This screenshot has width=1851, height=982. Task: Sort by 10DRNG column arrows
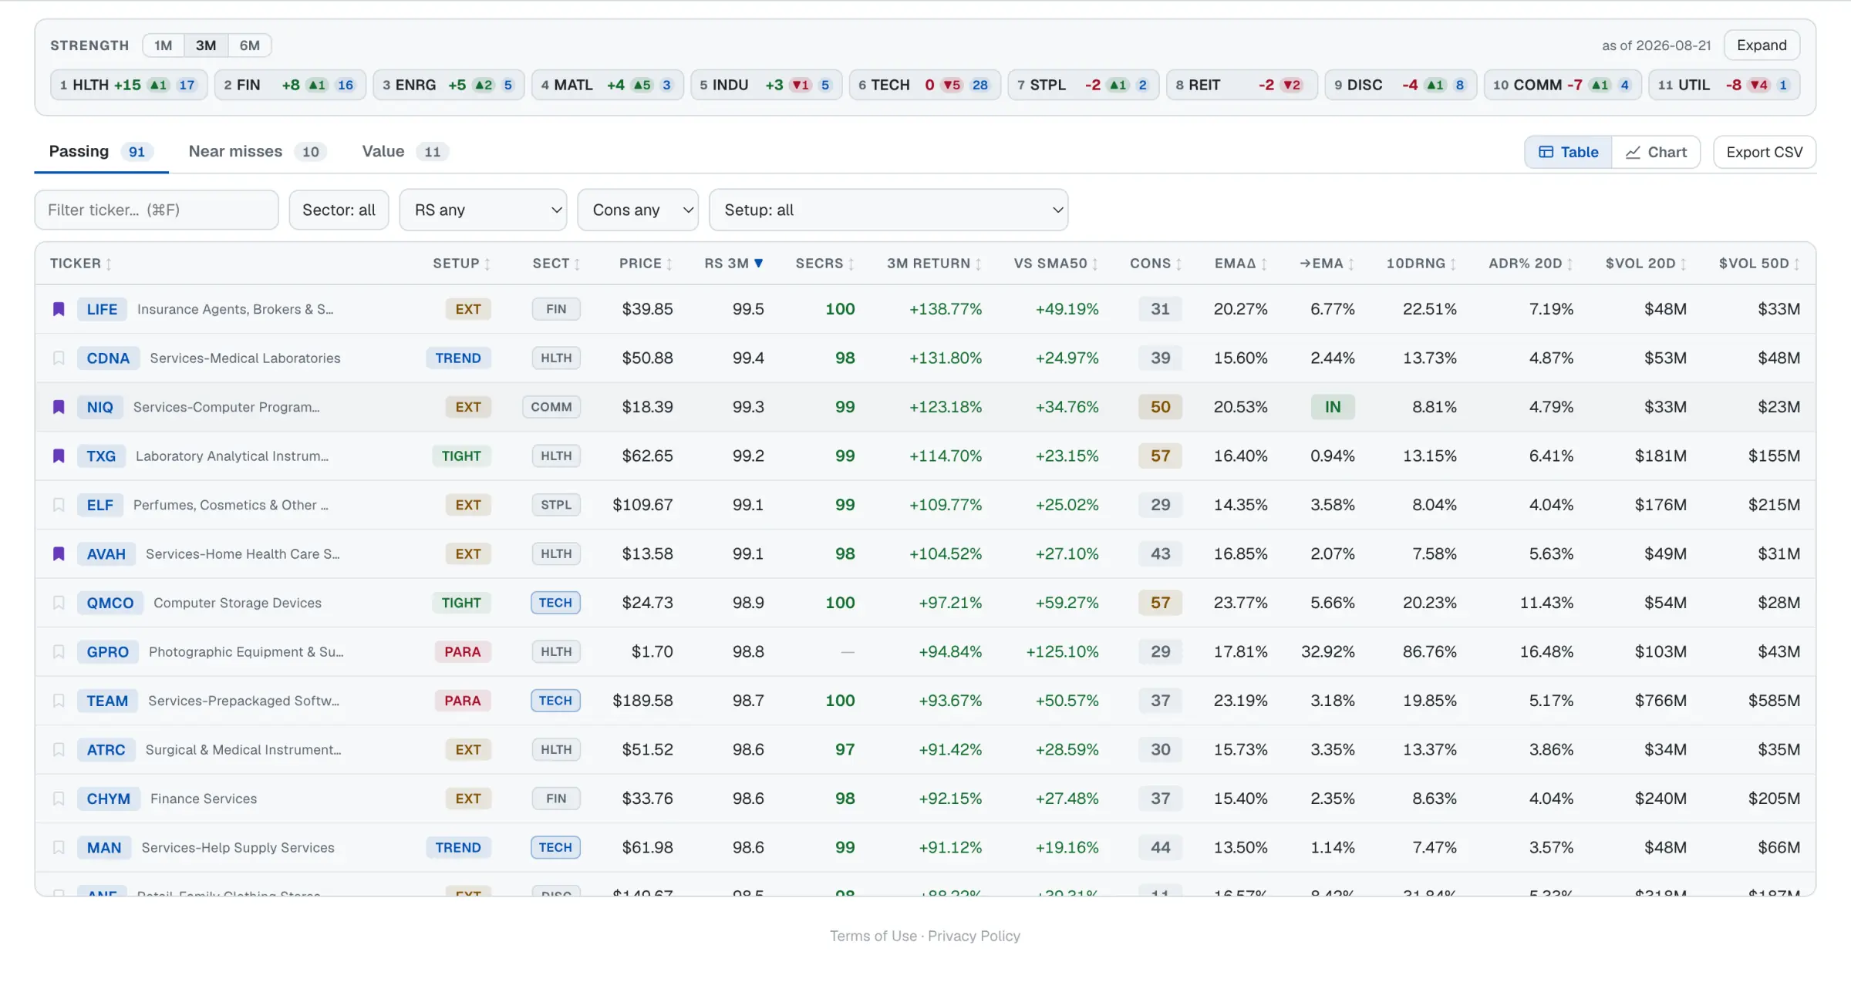point(1453,264)
